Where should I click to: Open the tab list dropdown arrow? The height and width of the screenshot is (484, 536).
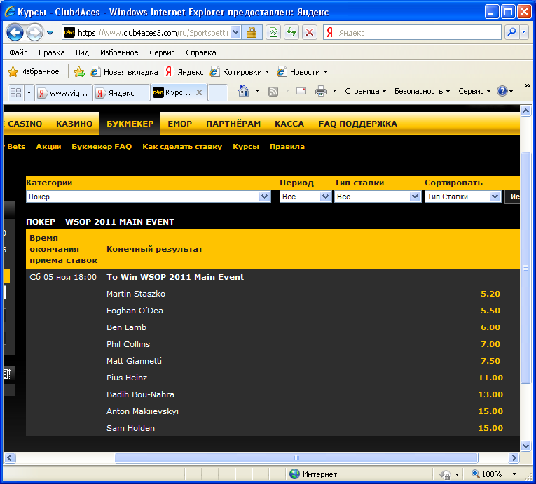pyautogui.click(x=29, y=92)
